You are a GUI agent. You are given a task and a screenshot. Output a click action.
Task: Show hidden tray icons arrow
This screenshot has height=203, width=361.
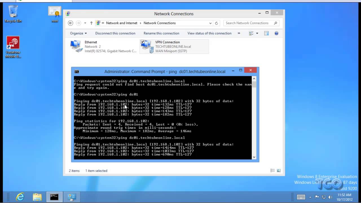point(310,197)
